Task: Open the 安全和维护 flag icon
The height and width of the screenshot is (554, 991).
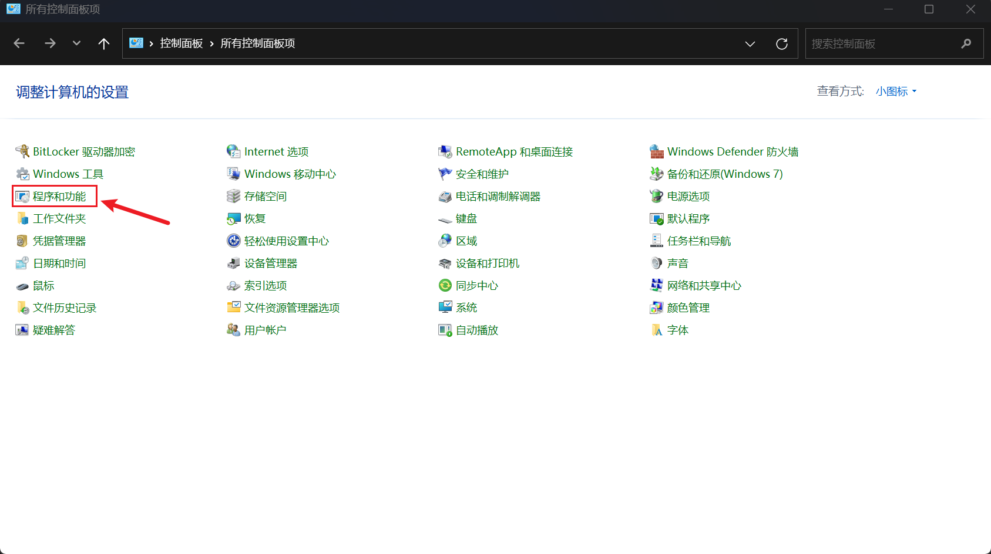Action: (x=445, y=174)
